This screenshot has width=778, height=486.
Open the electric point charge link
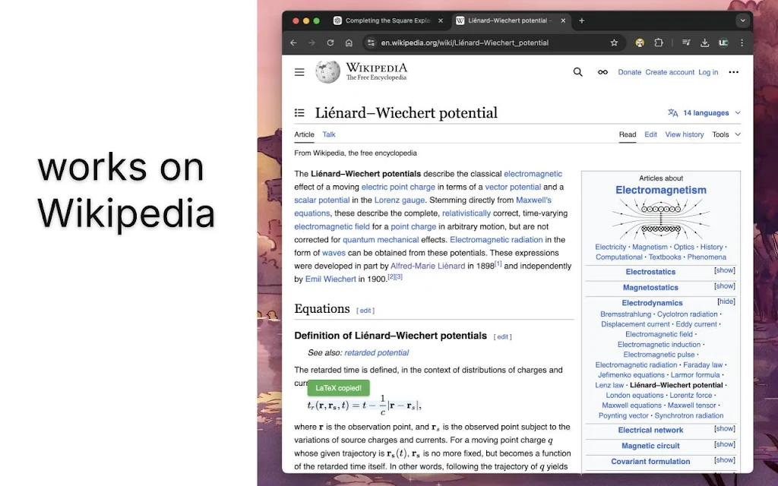398,187
